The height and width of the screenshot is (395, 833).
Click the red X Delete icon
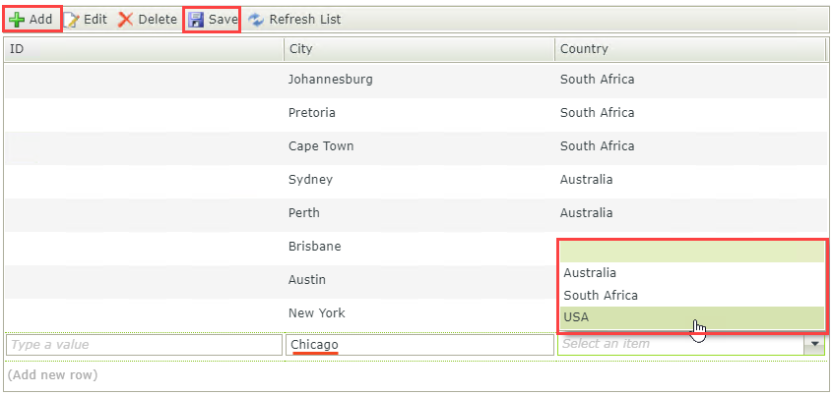coord(126,19)
